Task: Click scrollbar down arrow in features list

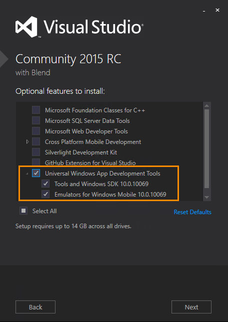Action: (x=206, y=197)
